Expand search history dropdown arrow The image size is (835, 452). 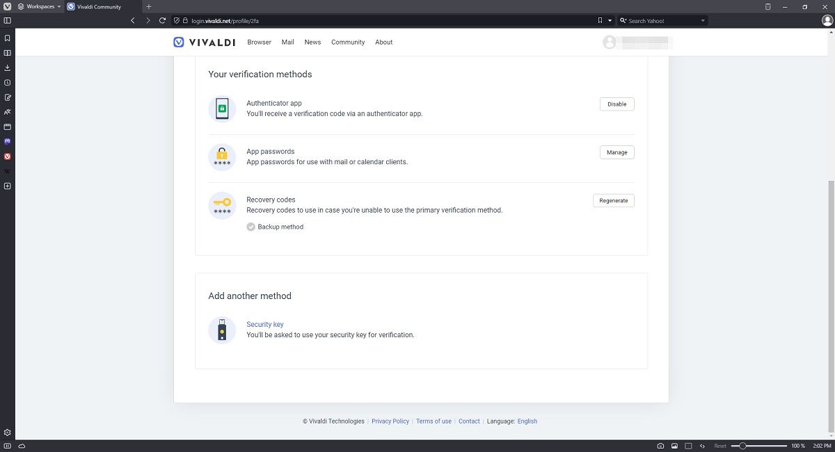click(x=703, y=21)
